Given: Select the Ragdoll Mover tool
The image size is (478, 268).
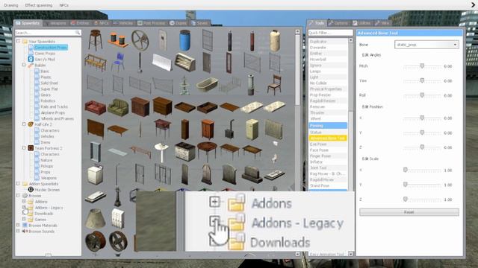Looking at the screenshot, I should [x=328, y=179].
